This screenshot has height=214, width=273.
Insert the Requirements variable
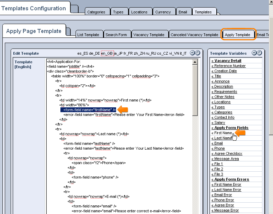tap(224, 92)
